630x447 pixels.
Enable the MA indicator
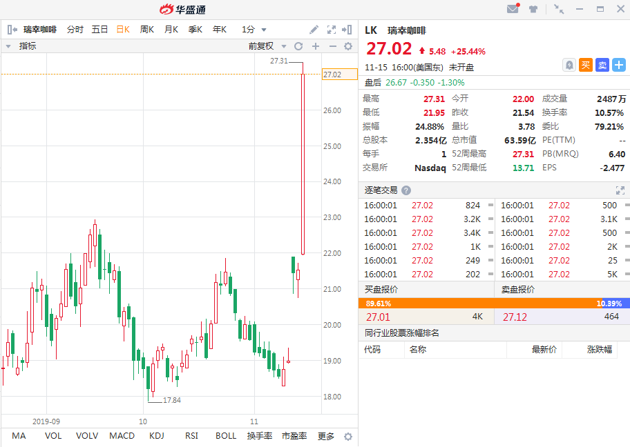(19, 436)
